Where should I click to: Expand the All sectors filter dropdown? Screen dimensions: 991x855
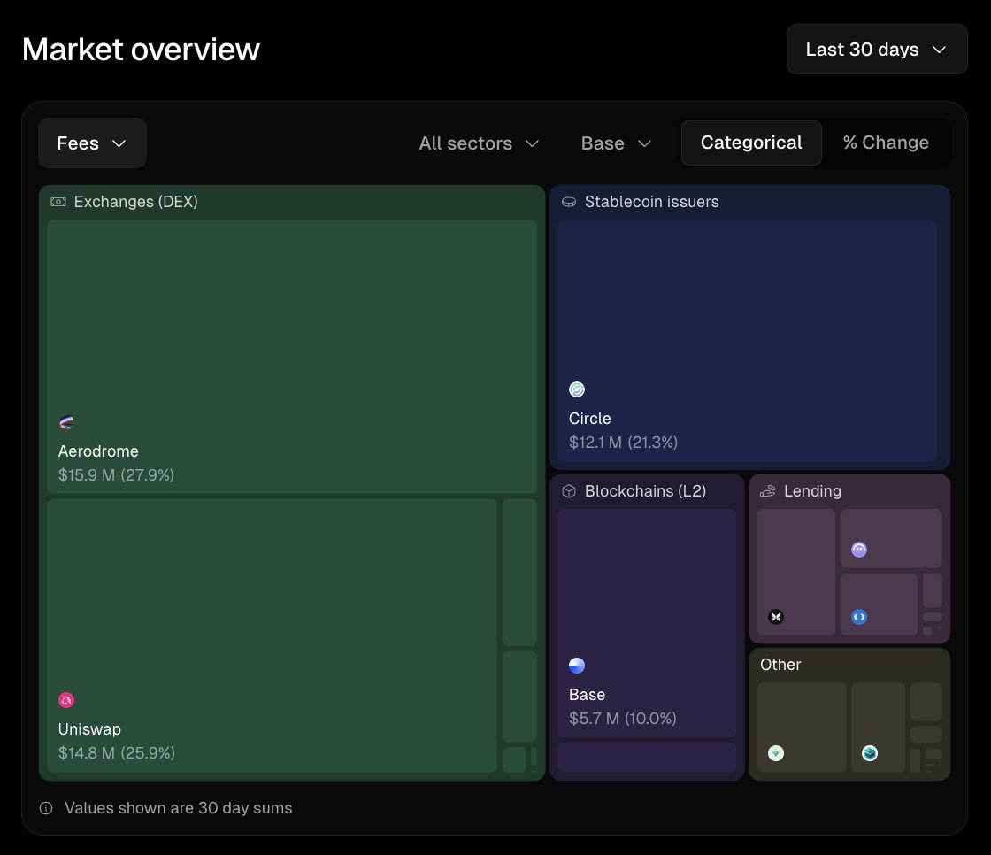(x=479, y=143)
